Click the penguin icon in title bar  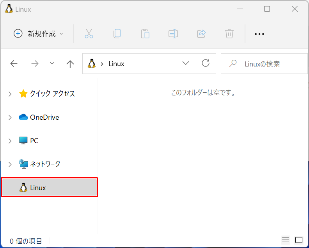click(9, 9)
